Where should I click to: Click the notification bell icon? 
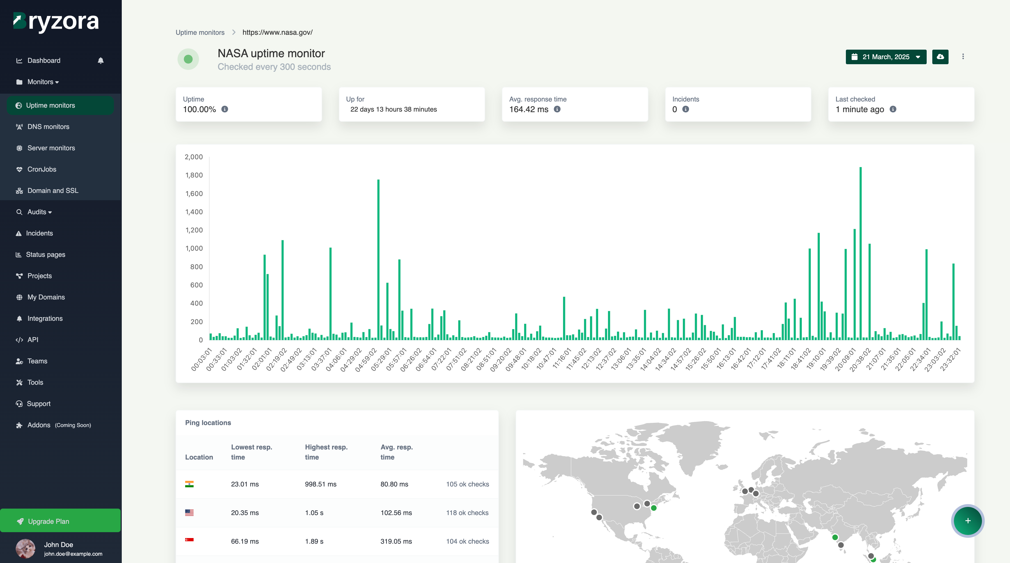[x=101, y=60]
